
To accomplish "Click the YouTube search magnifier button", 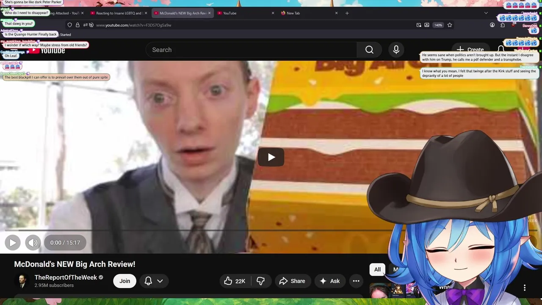I will [x=369, y=50].
